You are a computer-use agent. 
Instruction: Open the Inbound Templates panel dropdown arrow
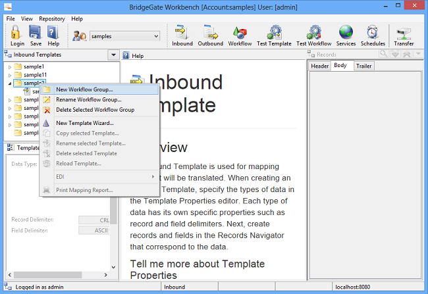(x=113, y=55)
